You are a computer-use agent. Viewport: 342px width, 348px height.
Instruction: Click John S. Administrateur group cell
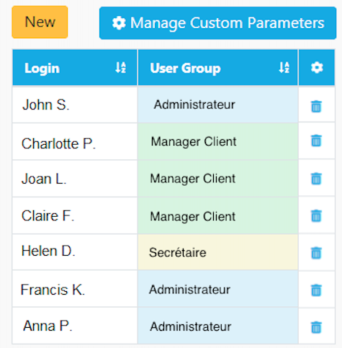(x=218, y=104)
